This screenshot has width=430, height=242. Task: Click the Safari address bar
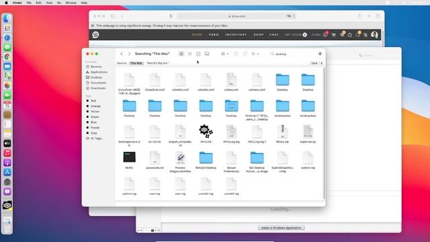pyautogui.click(x=236, y=16)
